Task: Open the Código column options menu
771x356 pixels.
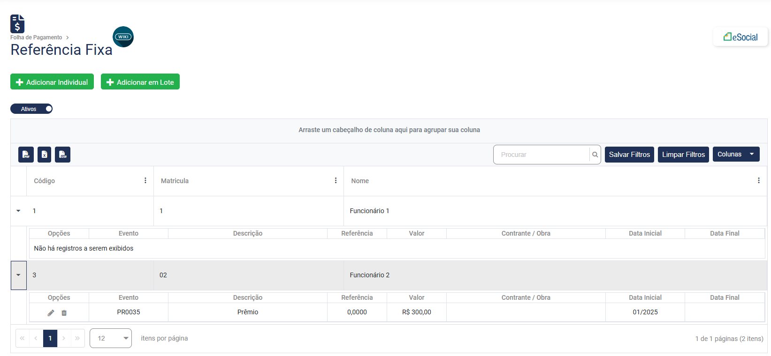Action: (145, 181)
